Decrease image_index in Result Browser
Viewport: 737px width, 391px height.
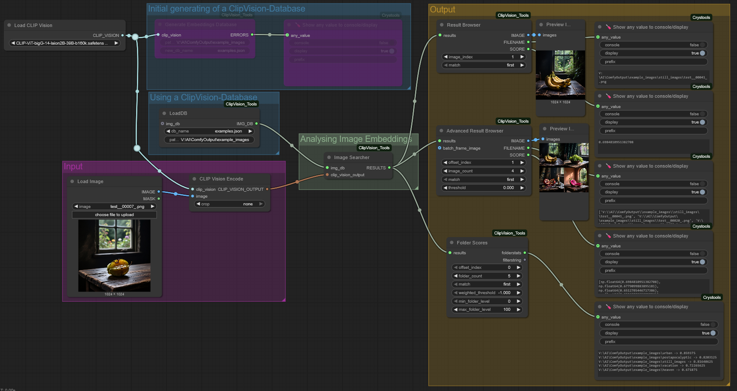[x=446, y=57]
